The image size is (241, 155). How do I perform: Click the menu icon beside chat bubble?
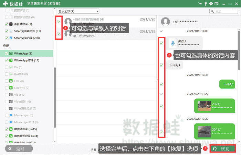coord(216,3)
